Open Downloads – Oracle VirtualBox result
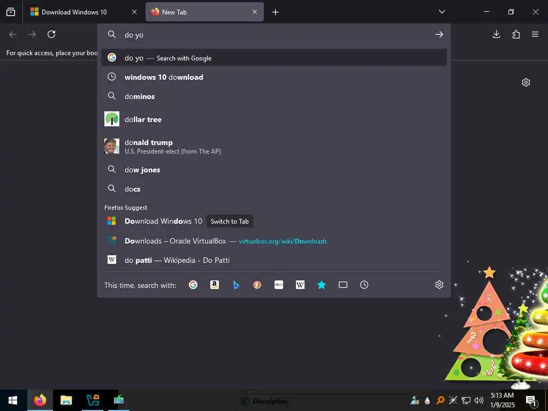Screen dimensions: 548x411 274,241
